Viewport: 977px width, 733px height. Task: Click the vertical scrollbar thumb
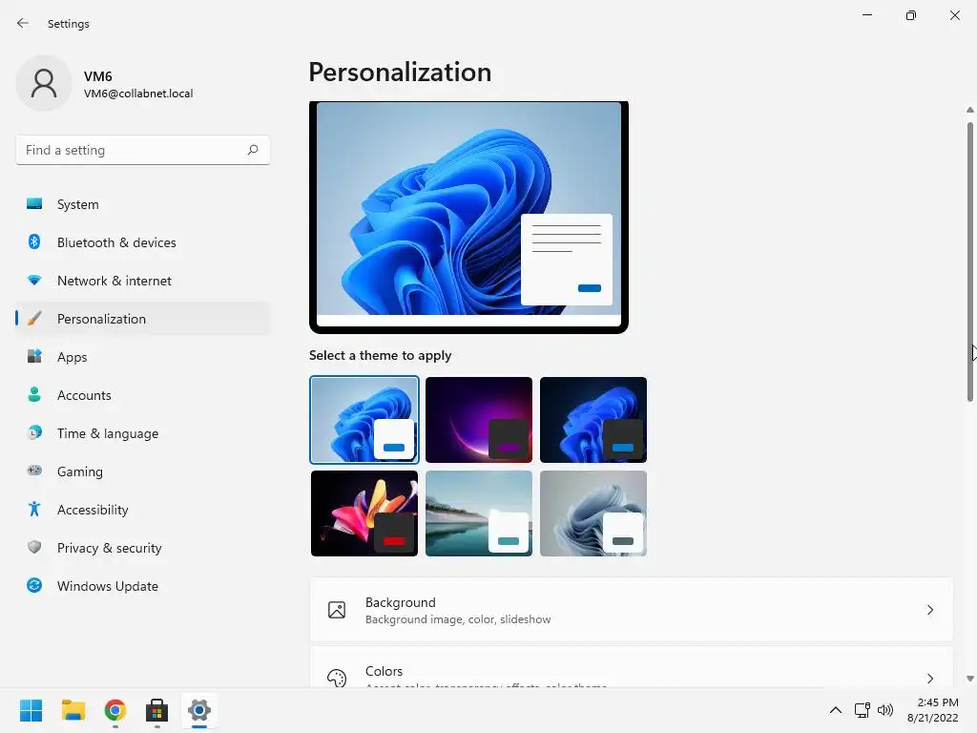(x=970, y=262)
